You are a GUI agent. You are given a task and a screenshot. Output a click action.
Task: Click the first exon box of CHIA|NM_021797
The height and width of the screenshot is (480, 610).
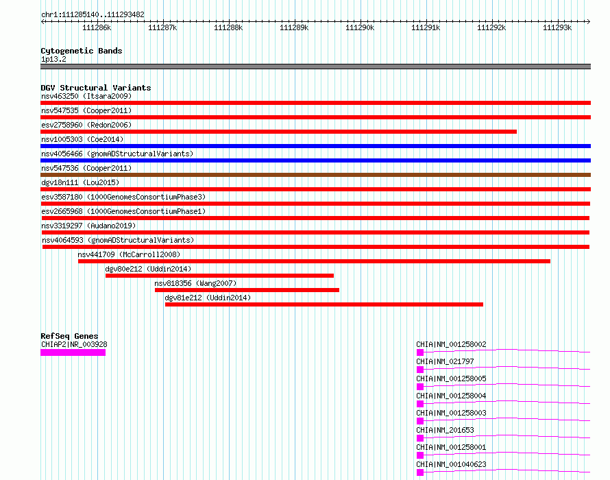[x=420, y=370]
